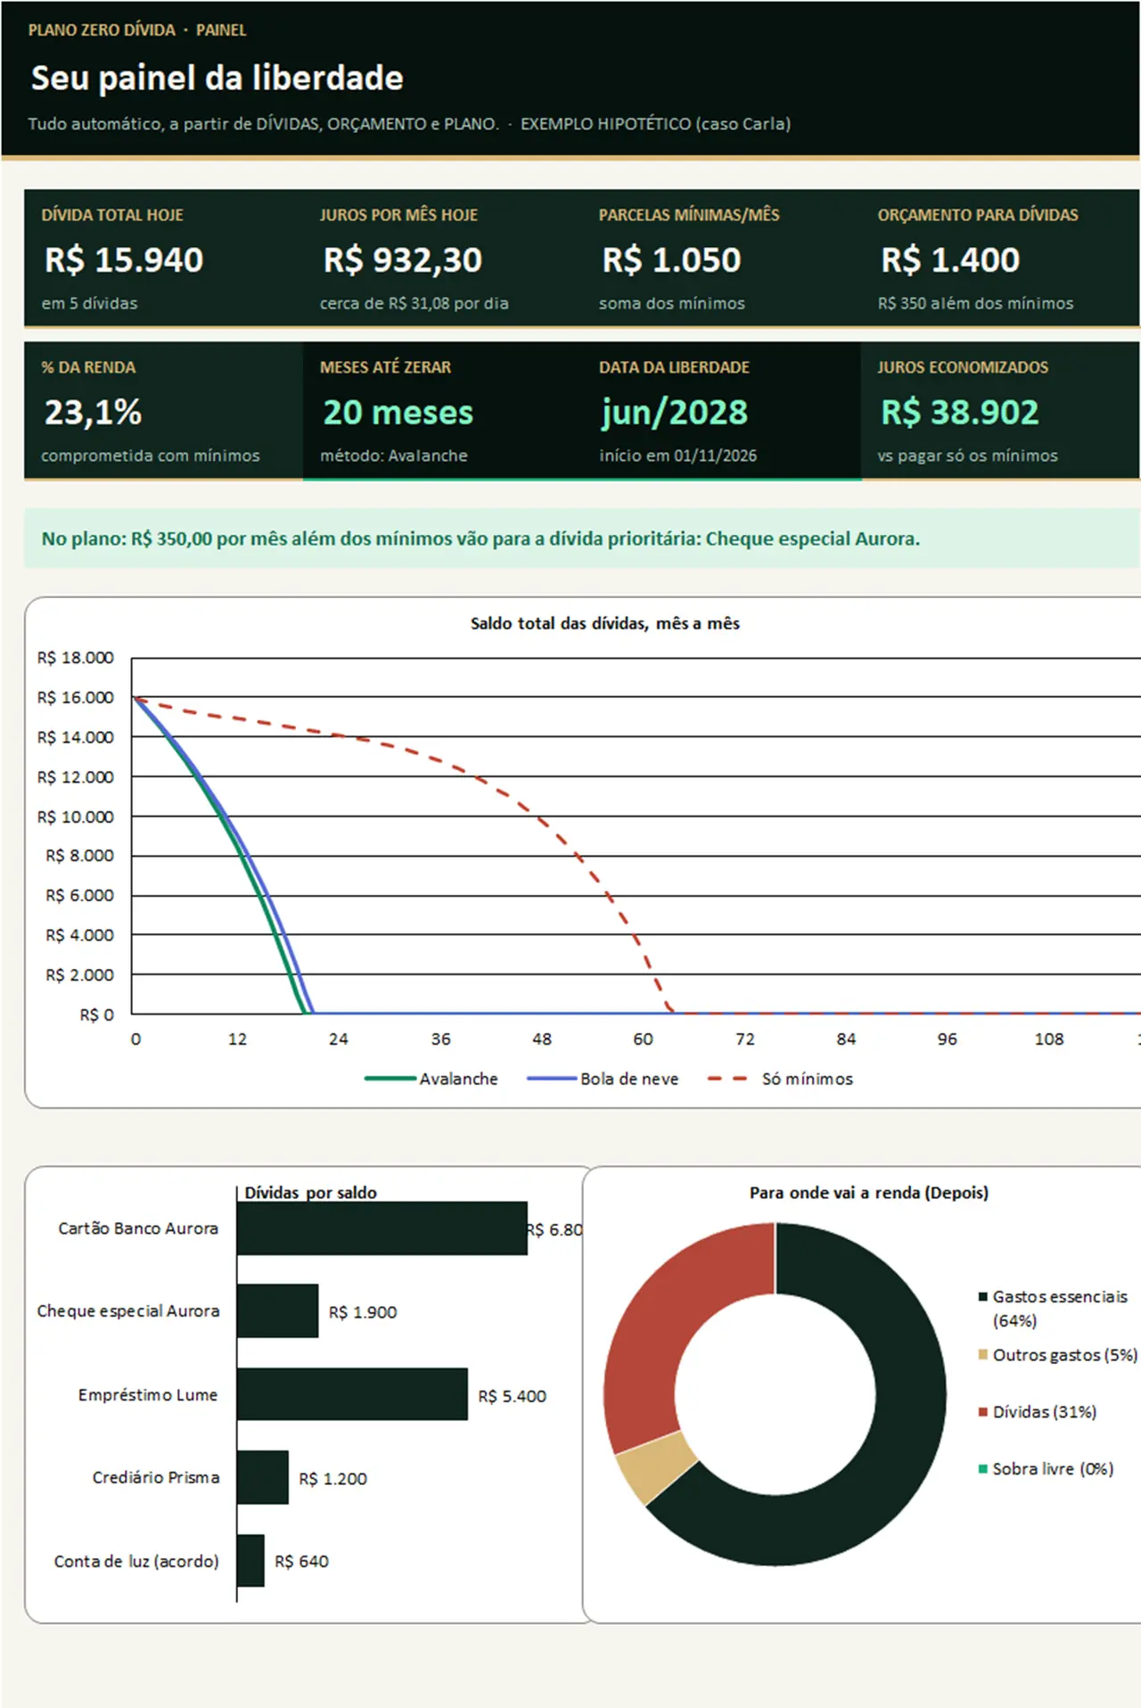Click 'início em 01/11/2026' caption
The width and height of the screenshot is (1141, 1708).
tap(677, 456)
